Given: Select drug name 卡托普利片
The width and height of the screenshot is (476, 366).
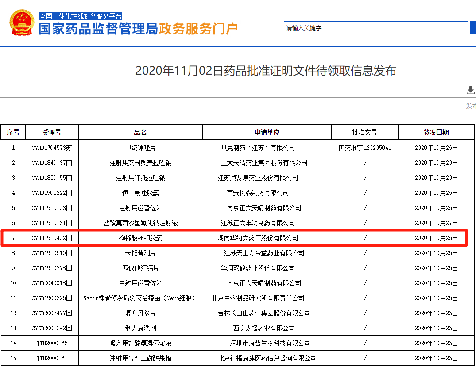Looking at the screenshot, I should pos(140,253).
